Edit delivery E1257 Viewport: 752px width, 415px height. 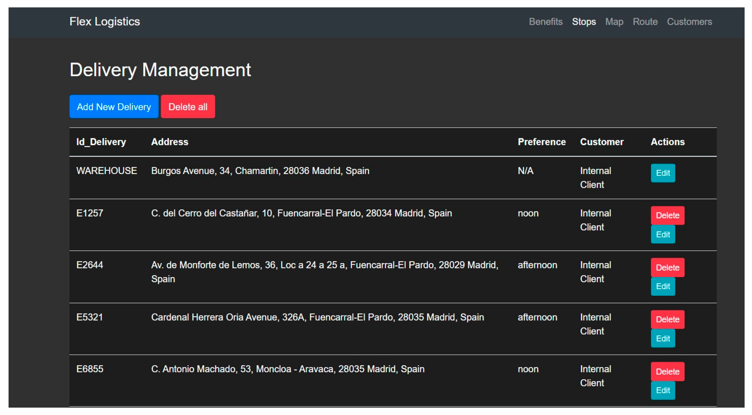pyautogui.click(x=662, y=235)
